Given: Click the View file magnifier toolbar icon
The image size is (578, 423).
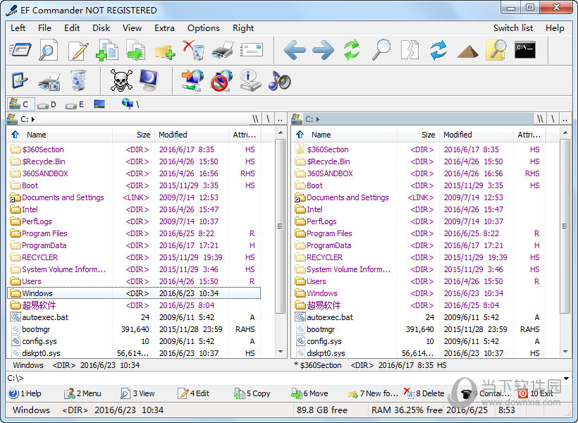Looking at the screenshot, I should [x=49, y=49].
